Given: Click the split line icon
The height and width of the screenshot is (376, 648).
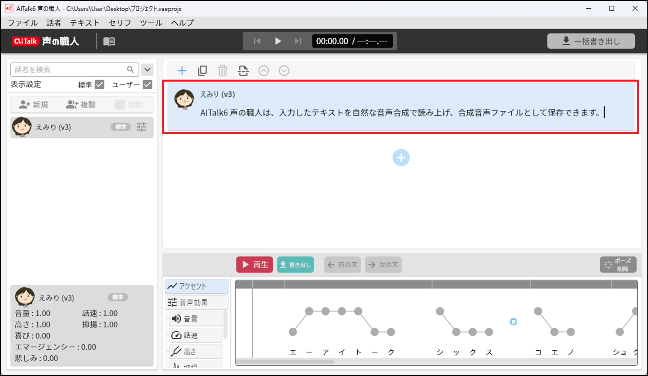Looking at the screenshot, I should tap(243, 71).
